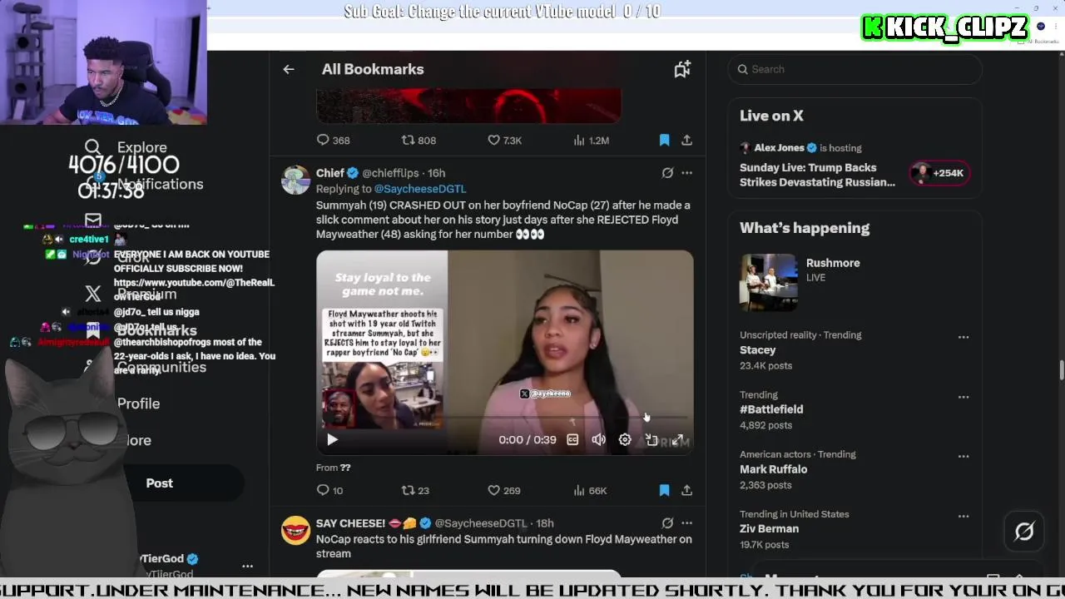Open the Mark Ruffalo trending topic

[773, 469]
